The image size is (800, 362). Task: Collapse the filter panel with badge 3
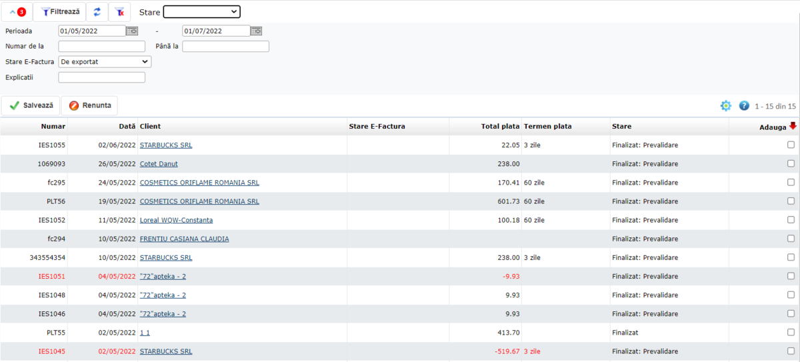tap(17, 12)
